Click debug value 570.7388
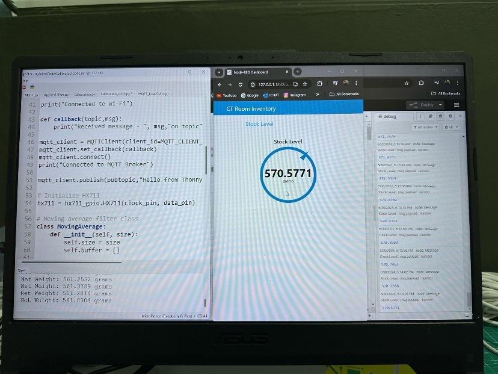The width and height of the screenshot is (498, 374). tap(390, 286)
